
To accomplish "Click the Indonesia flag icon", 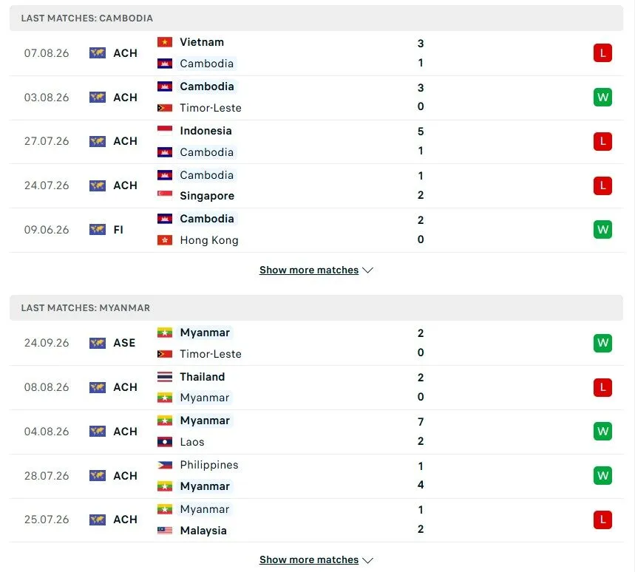I will click(164, 130).
